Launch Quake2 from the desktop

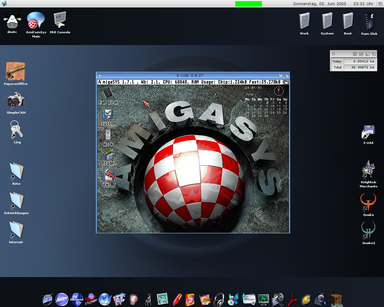pyautogui.click(x=368, y=231)
